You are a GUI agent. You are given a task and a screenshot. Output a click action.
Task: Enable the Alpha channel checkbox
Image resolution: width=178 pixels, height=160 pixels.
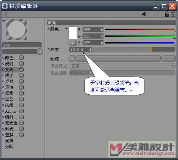tap(21, 111)
